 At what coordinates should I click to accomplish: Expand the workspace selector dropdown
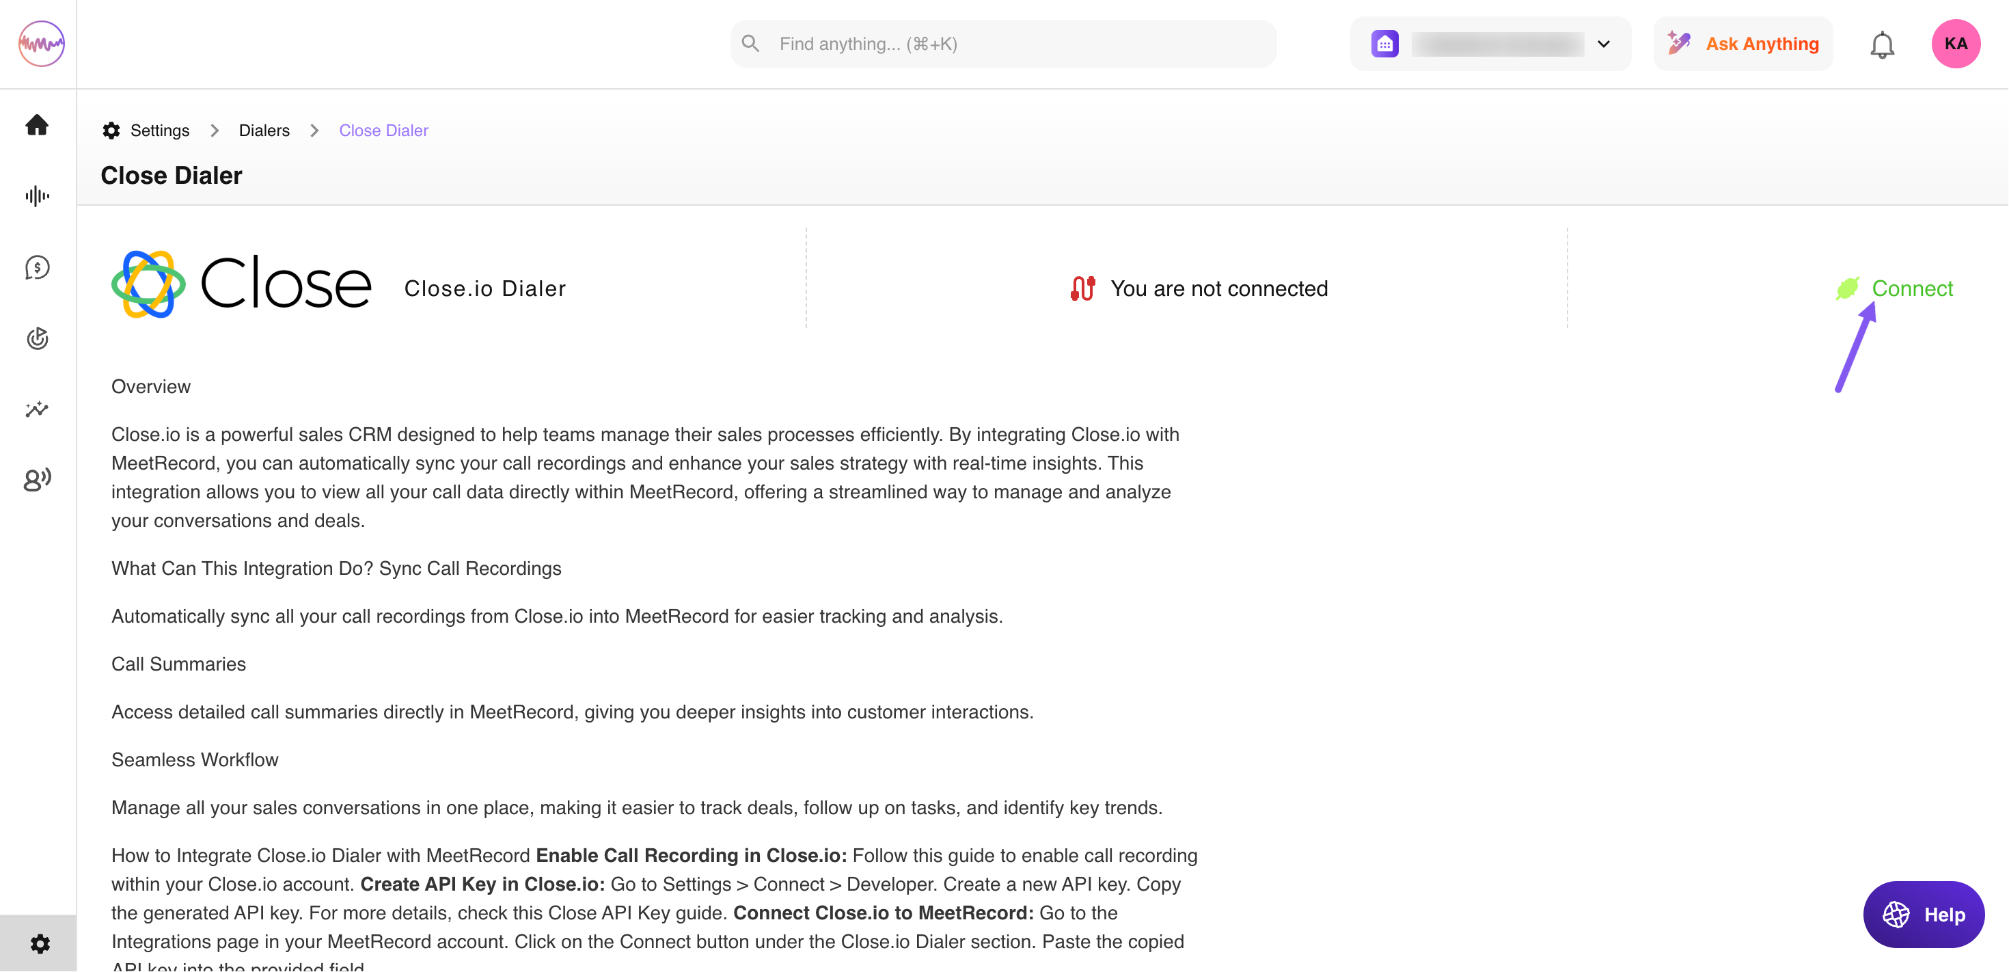pos(1490,44)
